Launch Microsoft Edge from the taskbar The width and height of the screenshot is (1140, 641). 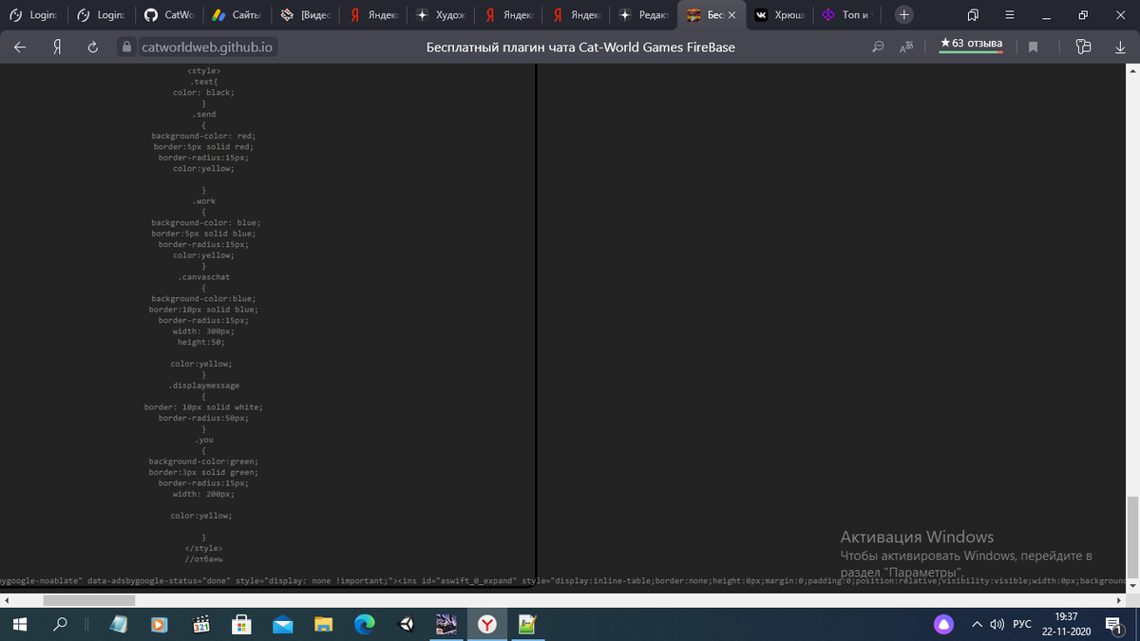(365, 624)
